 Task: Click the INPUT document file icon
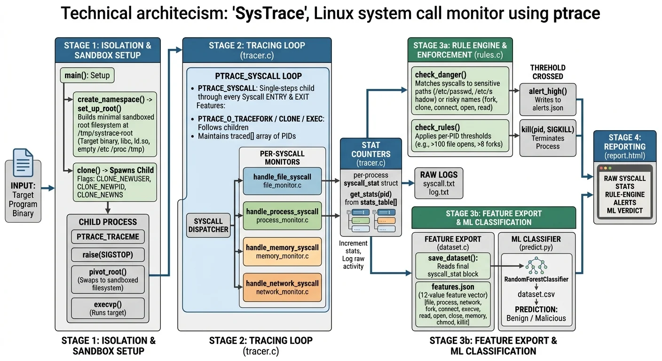[23, 163]
